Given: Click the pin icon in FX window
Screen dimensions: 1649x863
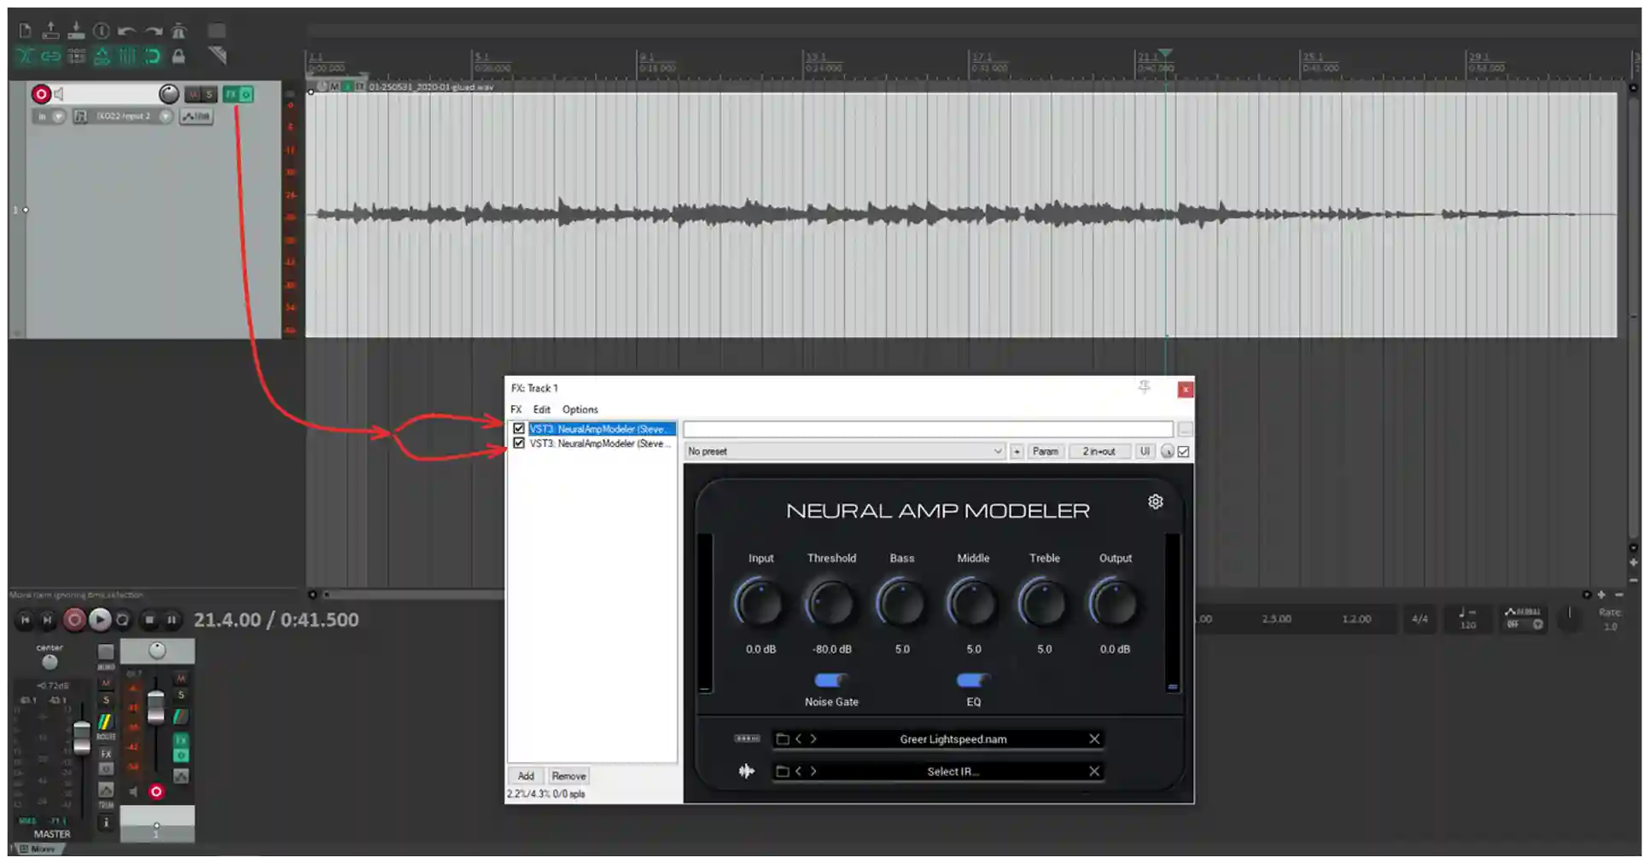Looking at the screenshot, I should [1144, 388].
